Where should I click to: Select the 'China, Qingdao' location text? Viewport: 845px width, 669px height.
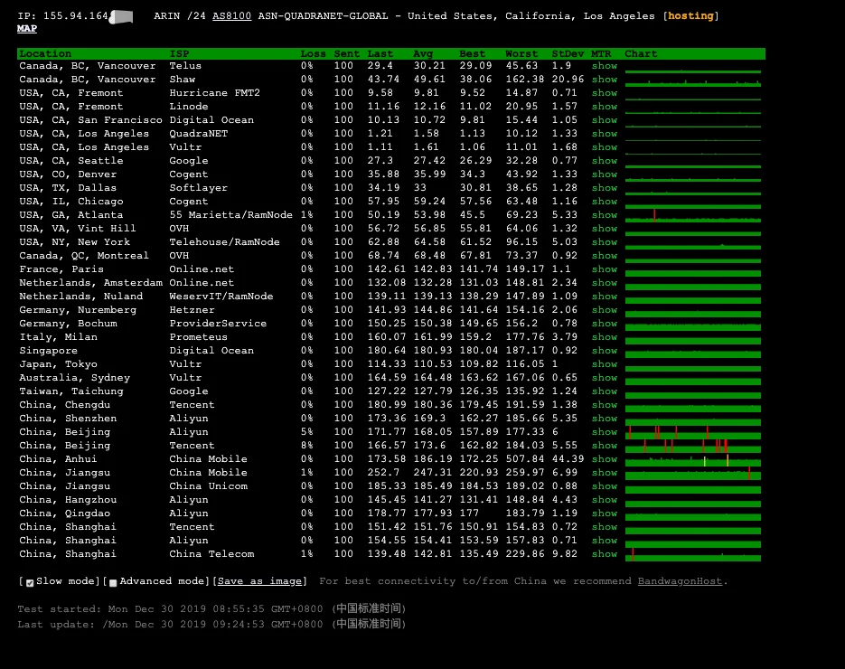(65, 514)
